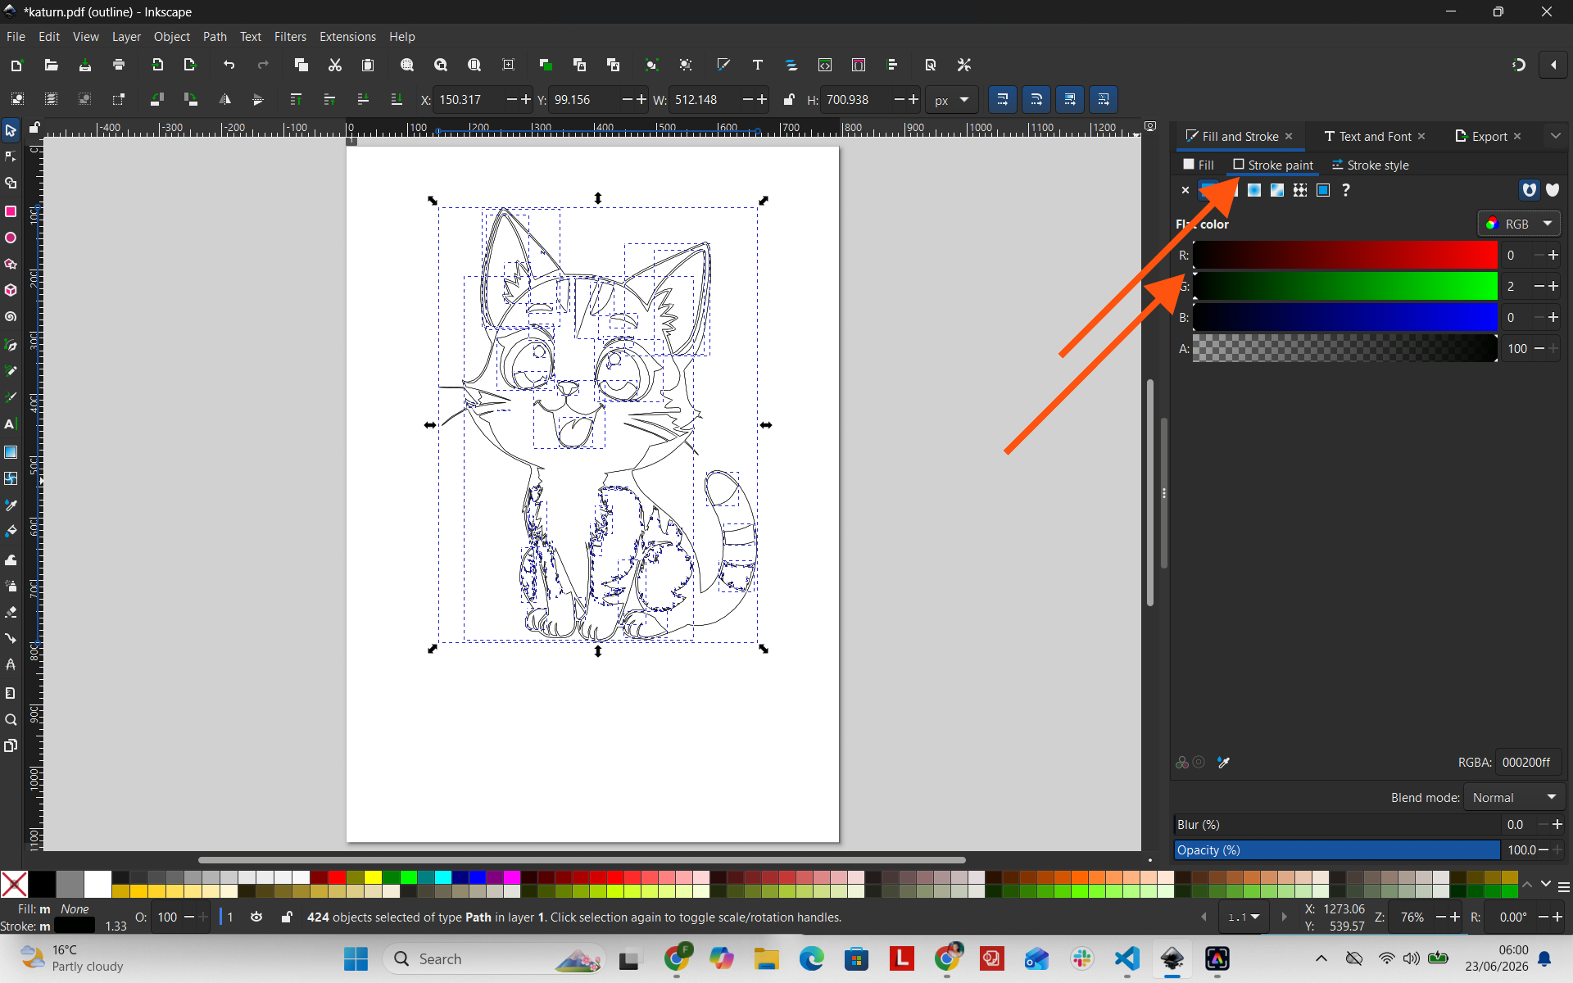Open the px units dropdown
The image size is (1573, 983).
coord(952,100)
